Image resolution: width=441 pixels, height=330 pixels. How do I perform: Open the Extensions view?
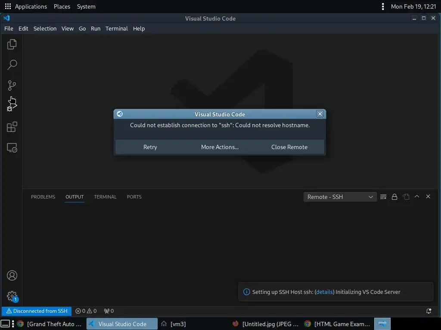pos(12,127)
